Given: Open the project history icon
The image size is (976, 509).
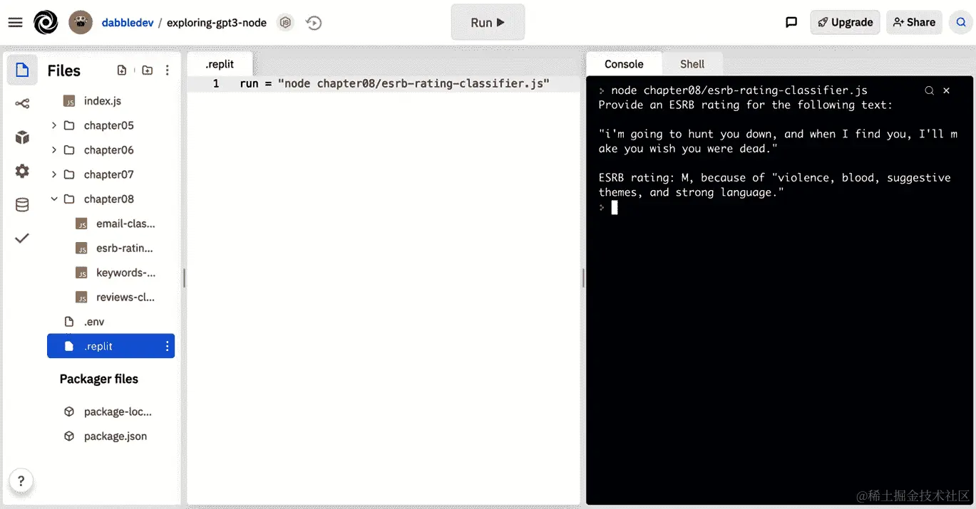Looking at the screenshot, I should pos(314,22).
